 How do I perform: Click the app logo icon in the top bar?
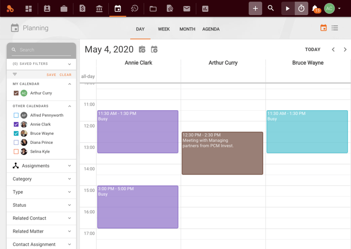point(10,9)
